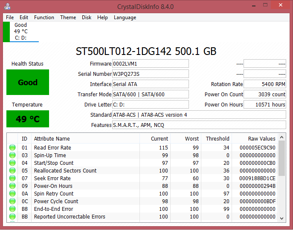Click the scroll down arrow of attribute list
This screenshot has height=230, width=293.
tap(282, 218)
